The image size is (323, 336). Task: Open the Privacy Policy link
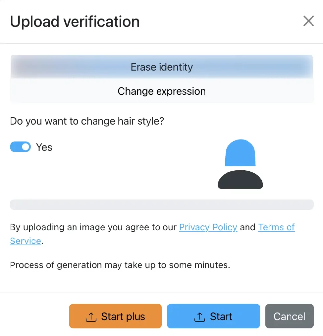[x=208, y=227]
